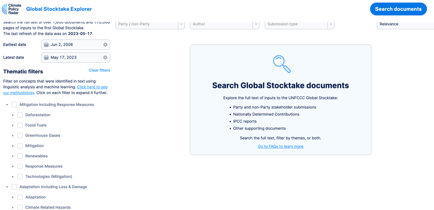Click the Nationally Determined Contributions bullet text
This screenshot has width=434, height=210.
266,114
